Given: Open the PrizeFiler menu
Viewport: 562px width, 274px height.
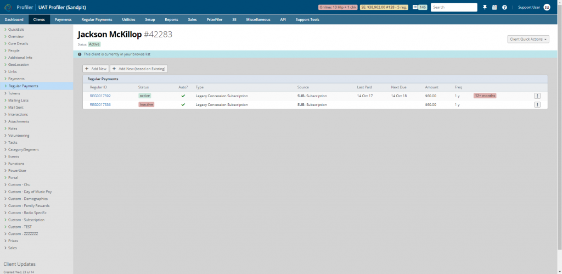Looking at the screenshot, I should click(x=215, y=19).
